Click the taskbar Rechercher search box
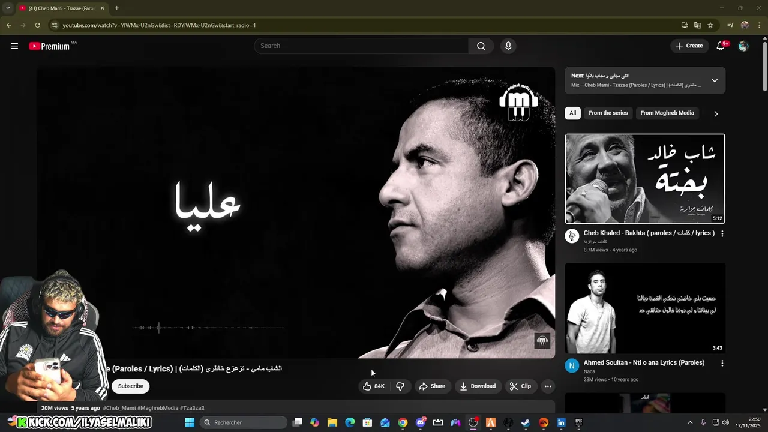Image resolution: width=768 pixels, height=432 pixels. coord(244,422)
